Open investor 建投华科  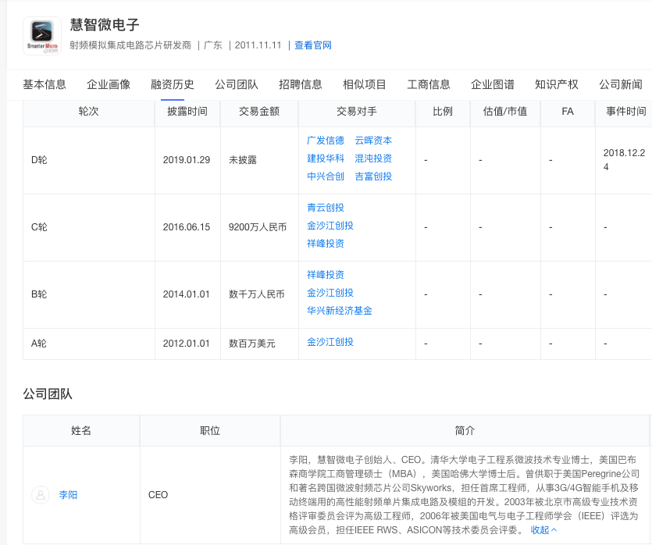pyautogui.click(x=326, y=159)
